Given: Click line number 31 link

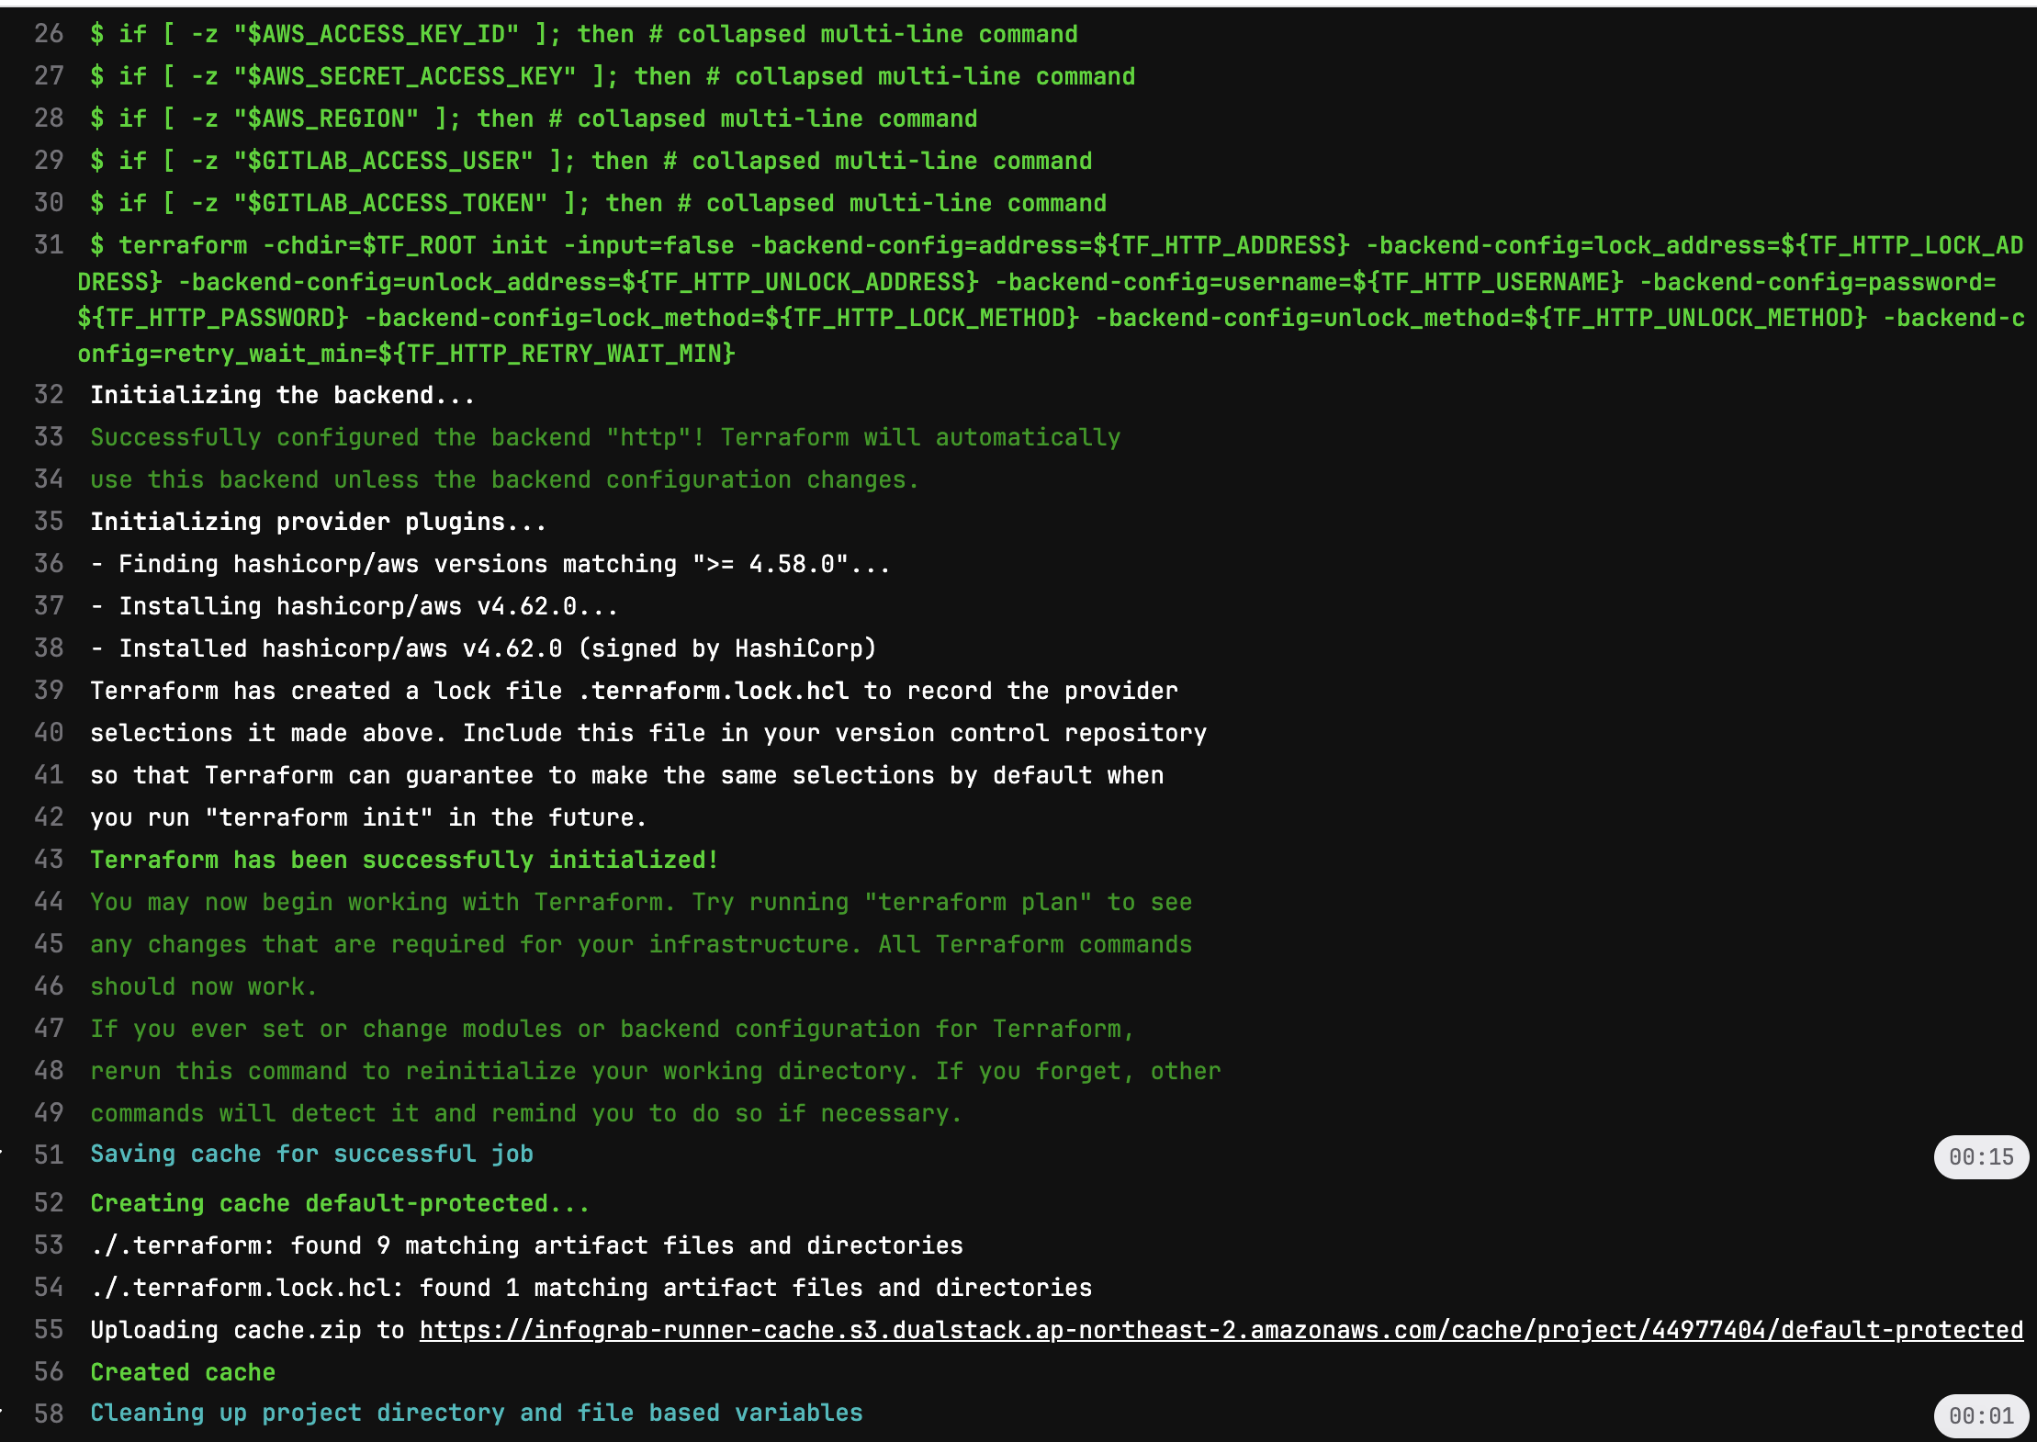Looking at the screenshot, I should [49, 245].
